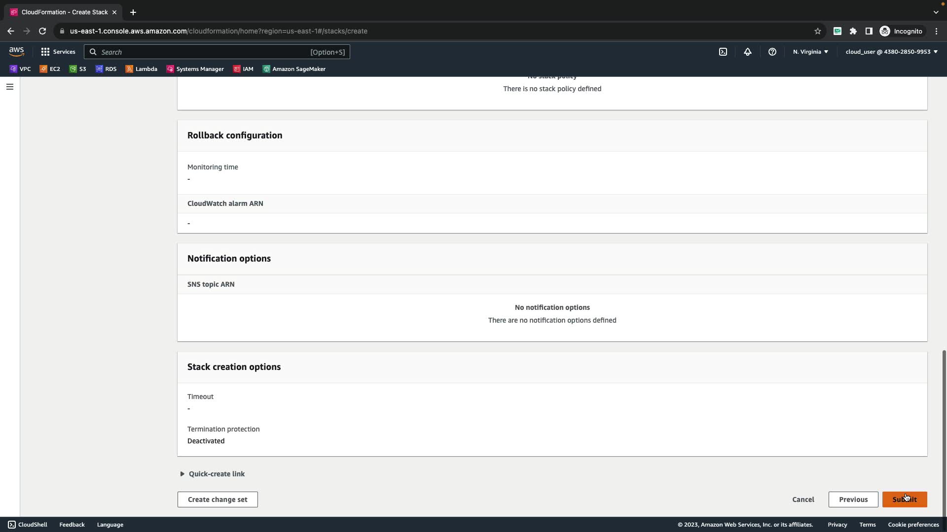Go to AWS home via logo
This screenshot has width=947, height=532.
pyautogui.click(x=16, y=52)
